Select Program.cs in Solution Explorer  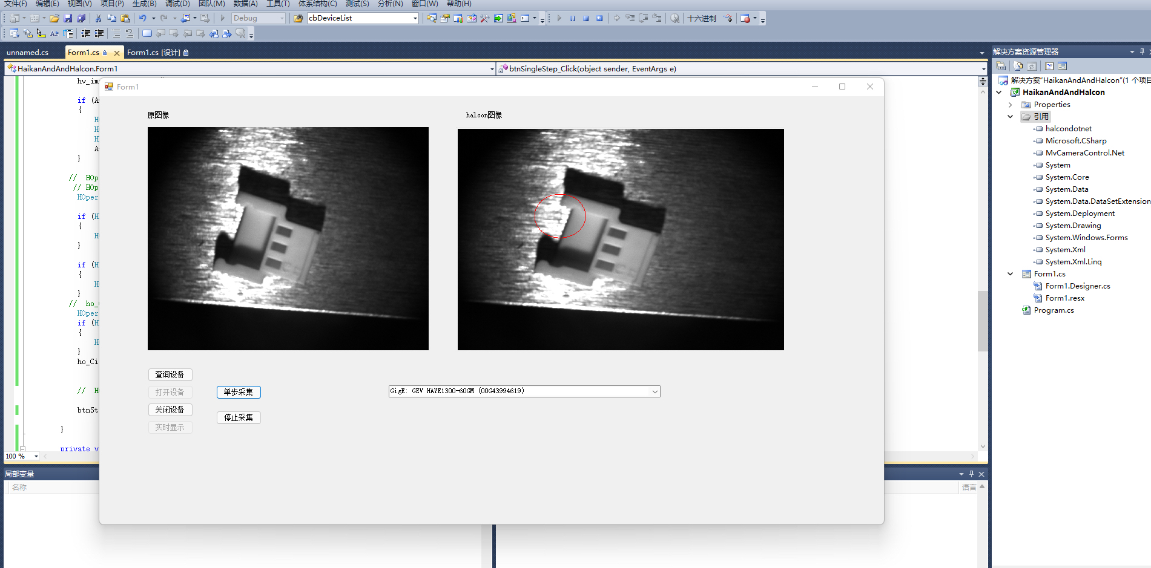(x=1054, y=310)
